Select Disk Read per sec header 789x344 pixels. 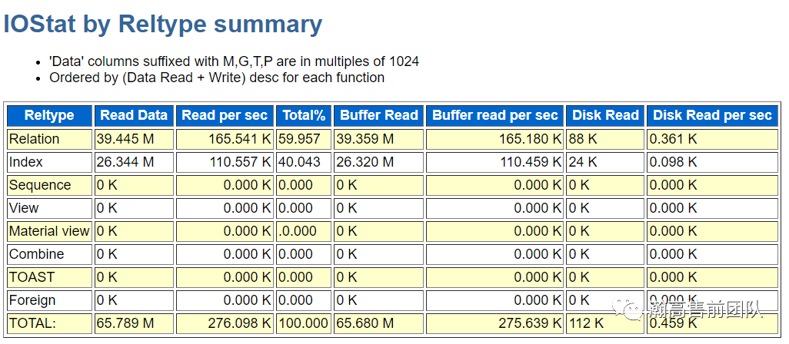click(x=712, y=115)
